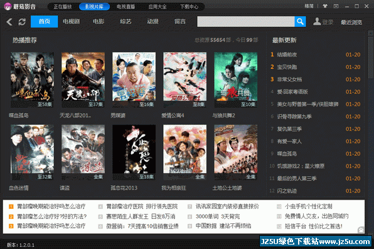The image size is (374, 249).
Task: Select the 影视片库 tab
Action: coord(94,7)
